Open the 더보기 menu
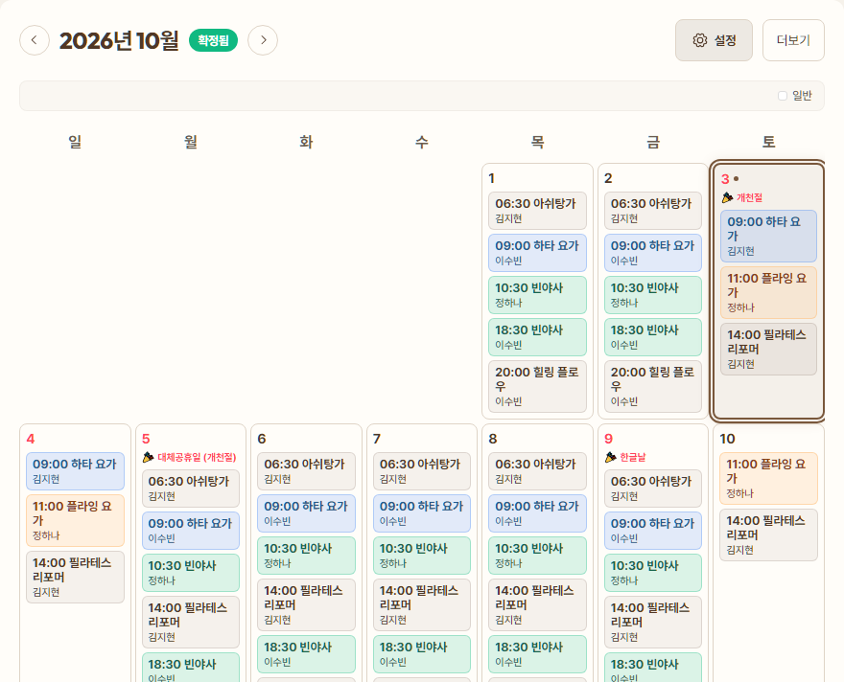The width and height of the screenshot is (844, 682). [x=793, y=40]
